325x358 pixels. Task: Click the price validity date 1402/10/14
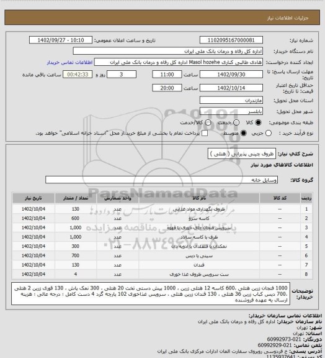(x=231, y=88)
